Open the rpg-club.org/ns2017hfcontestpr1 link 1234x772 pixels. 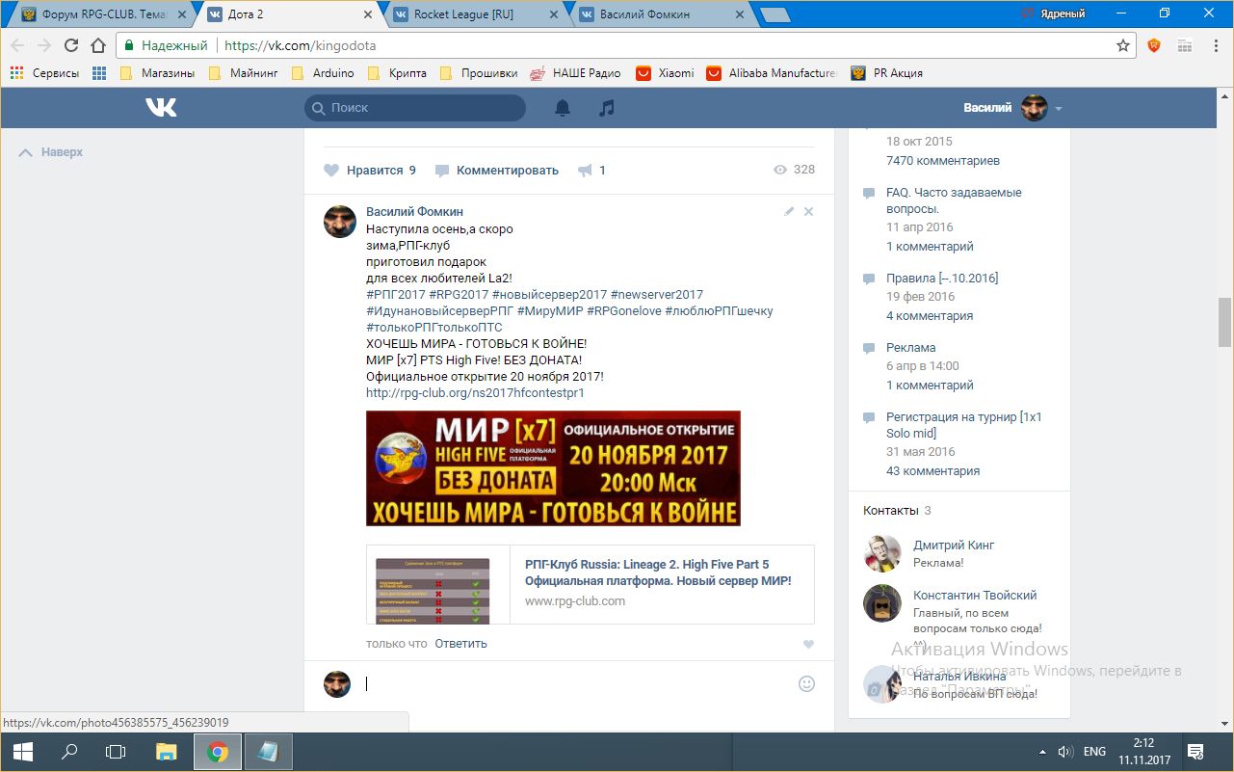475,393
